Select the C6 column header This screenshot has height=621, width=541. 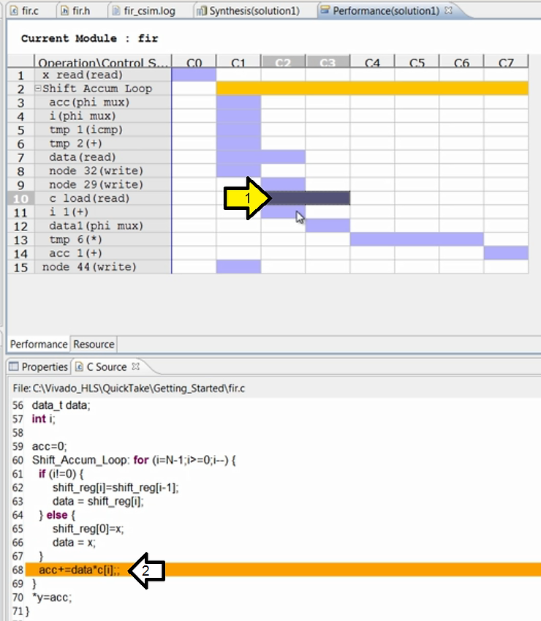click(461, 61)
